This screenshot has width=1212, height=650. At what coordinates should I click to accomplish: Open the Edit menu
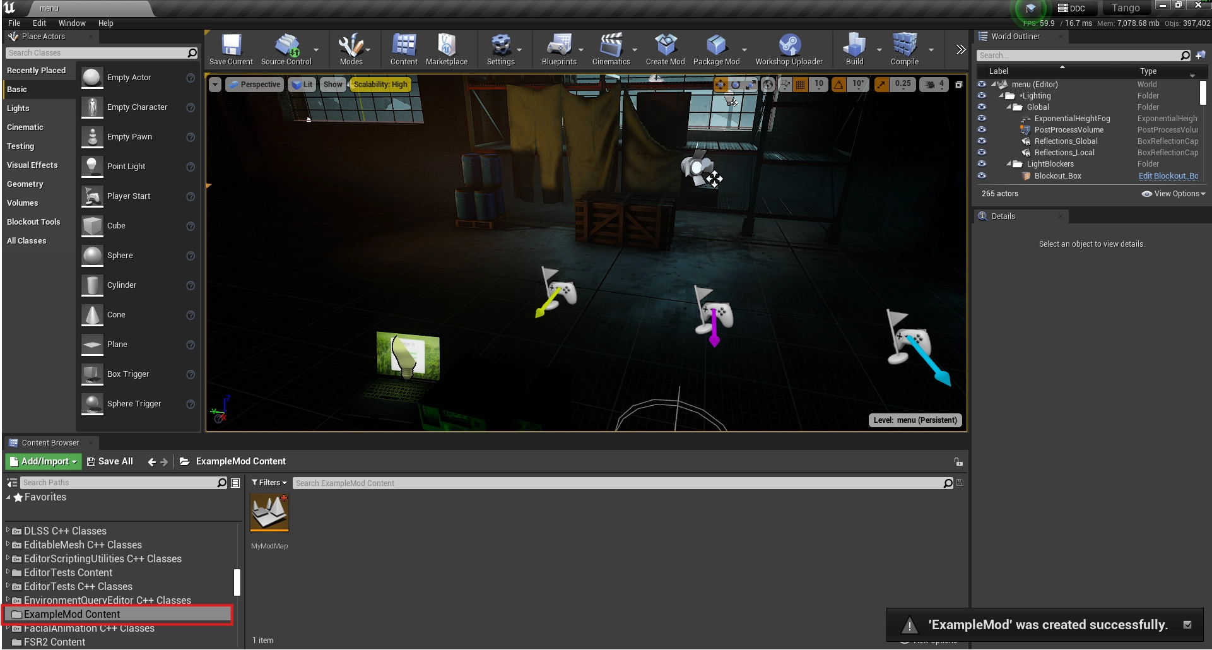tap(39, 23)
